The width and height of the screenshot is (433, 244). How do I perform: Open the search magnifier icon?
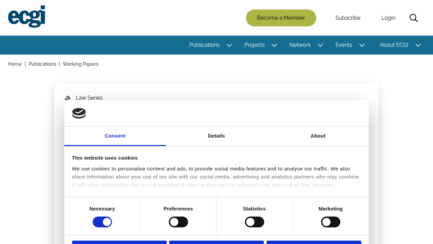point(413,18)
